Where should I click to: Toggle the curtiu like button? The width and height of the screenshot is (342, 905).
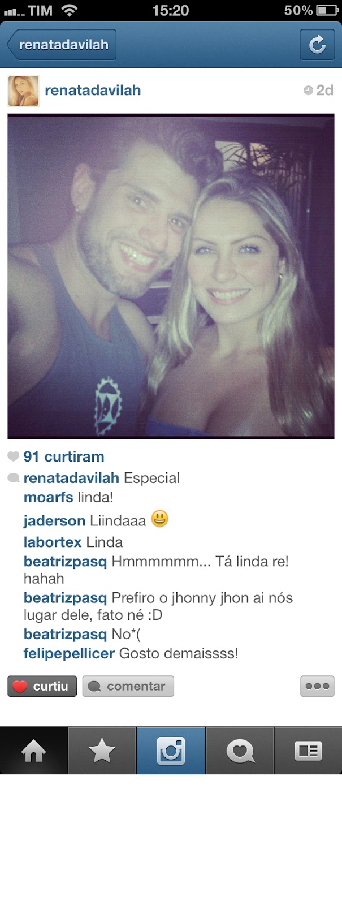click(x=42, y=686)
